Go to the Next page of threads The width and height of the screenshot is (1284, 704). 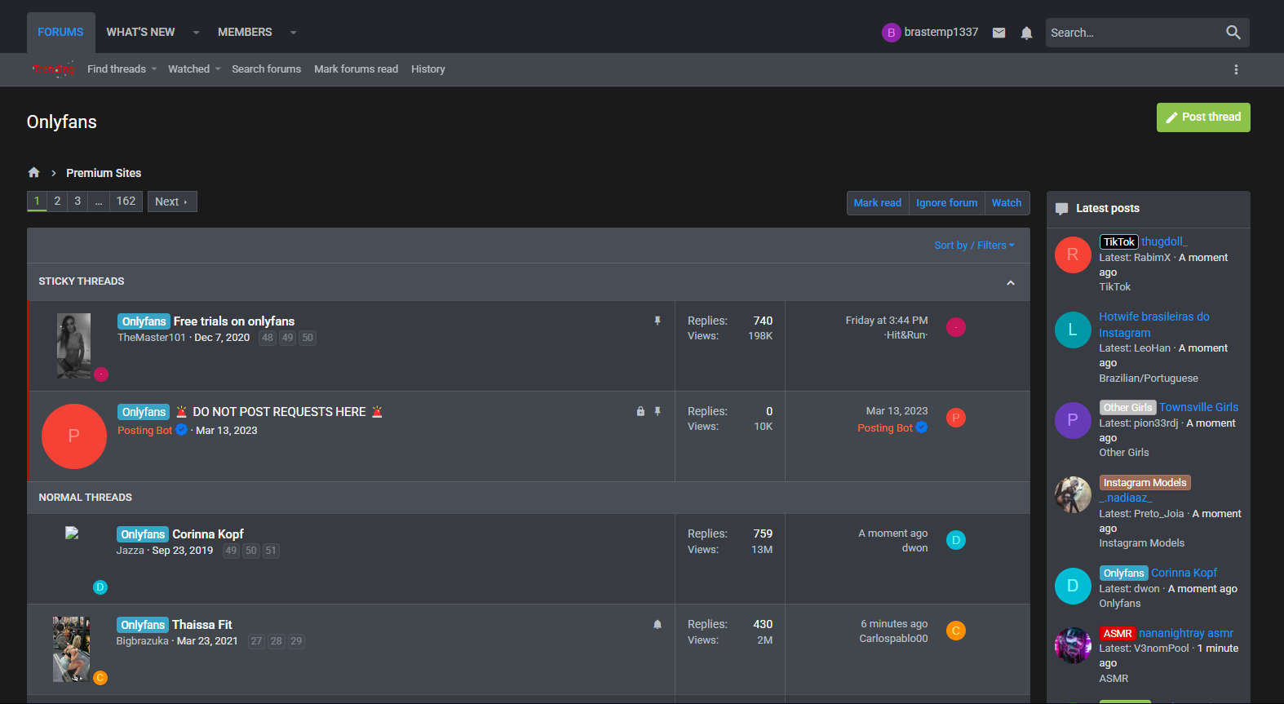[171, 201]
